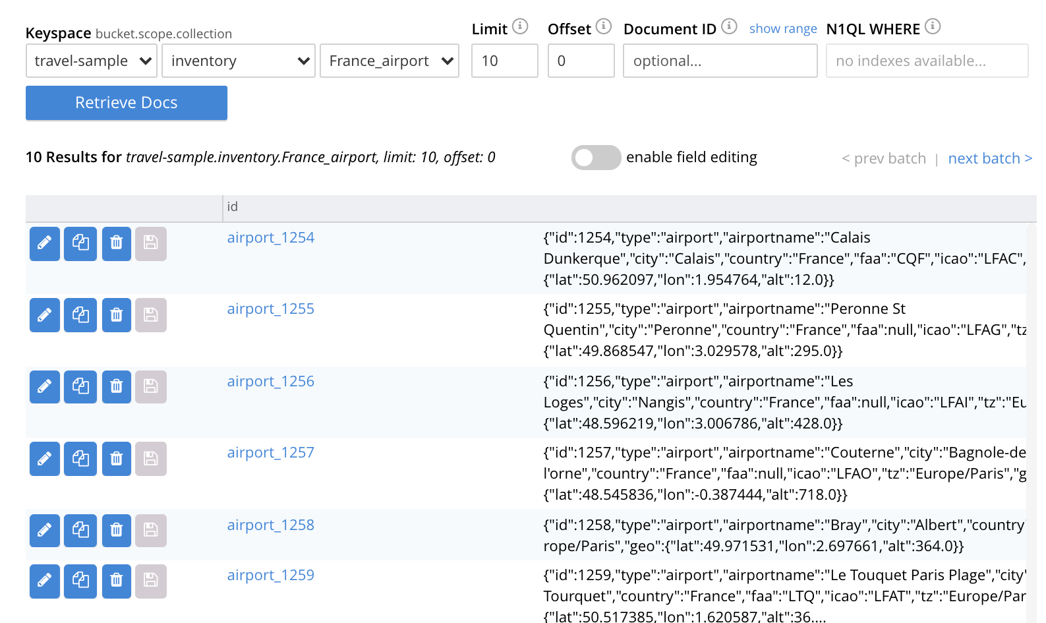Click the show range link
1046x623 pixels.
coord(782,29)
